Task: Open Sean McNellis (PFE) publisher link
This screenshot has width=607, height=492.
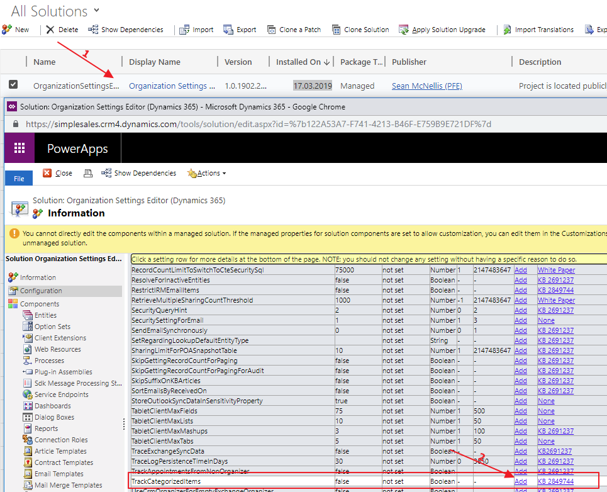Action: (426, 86)
